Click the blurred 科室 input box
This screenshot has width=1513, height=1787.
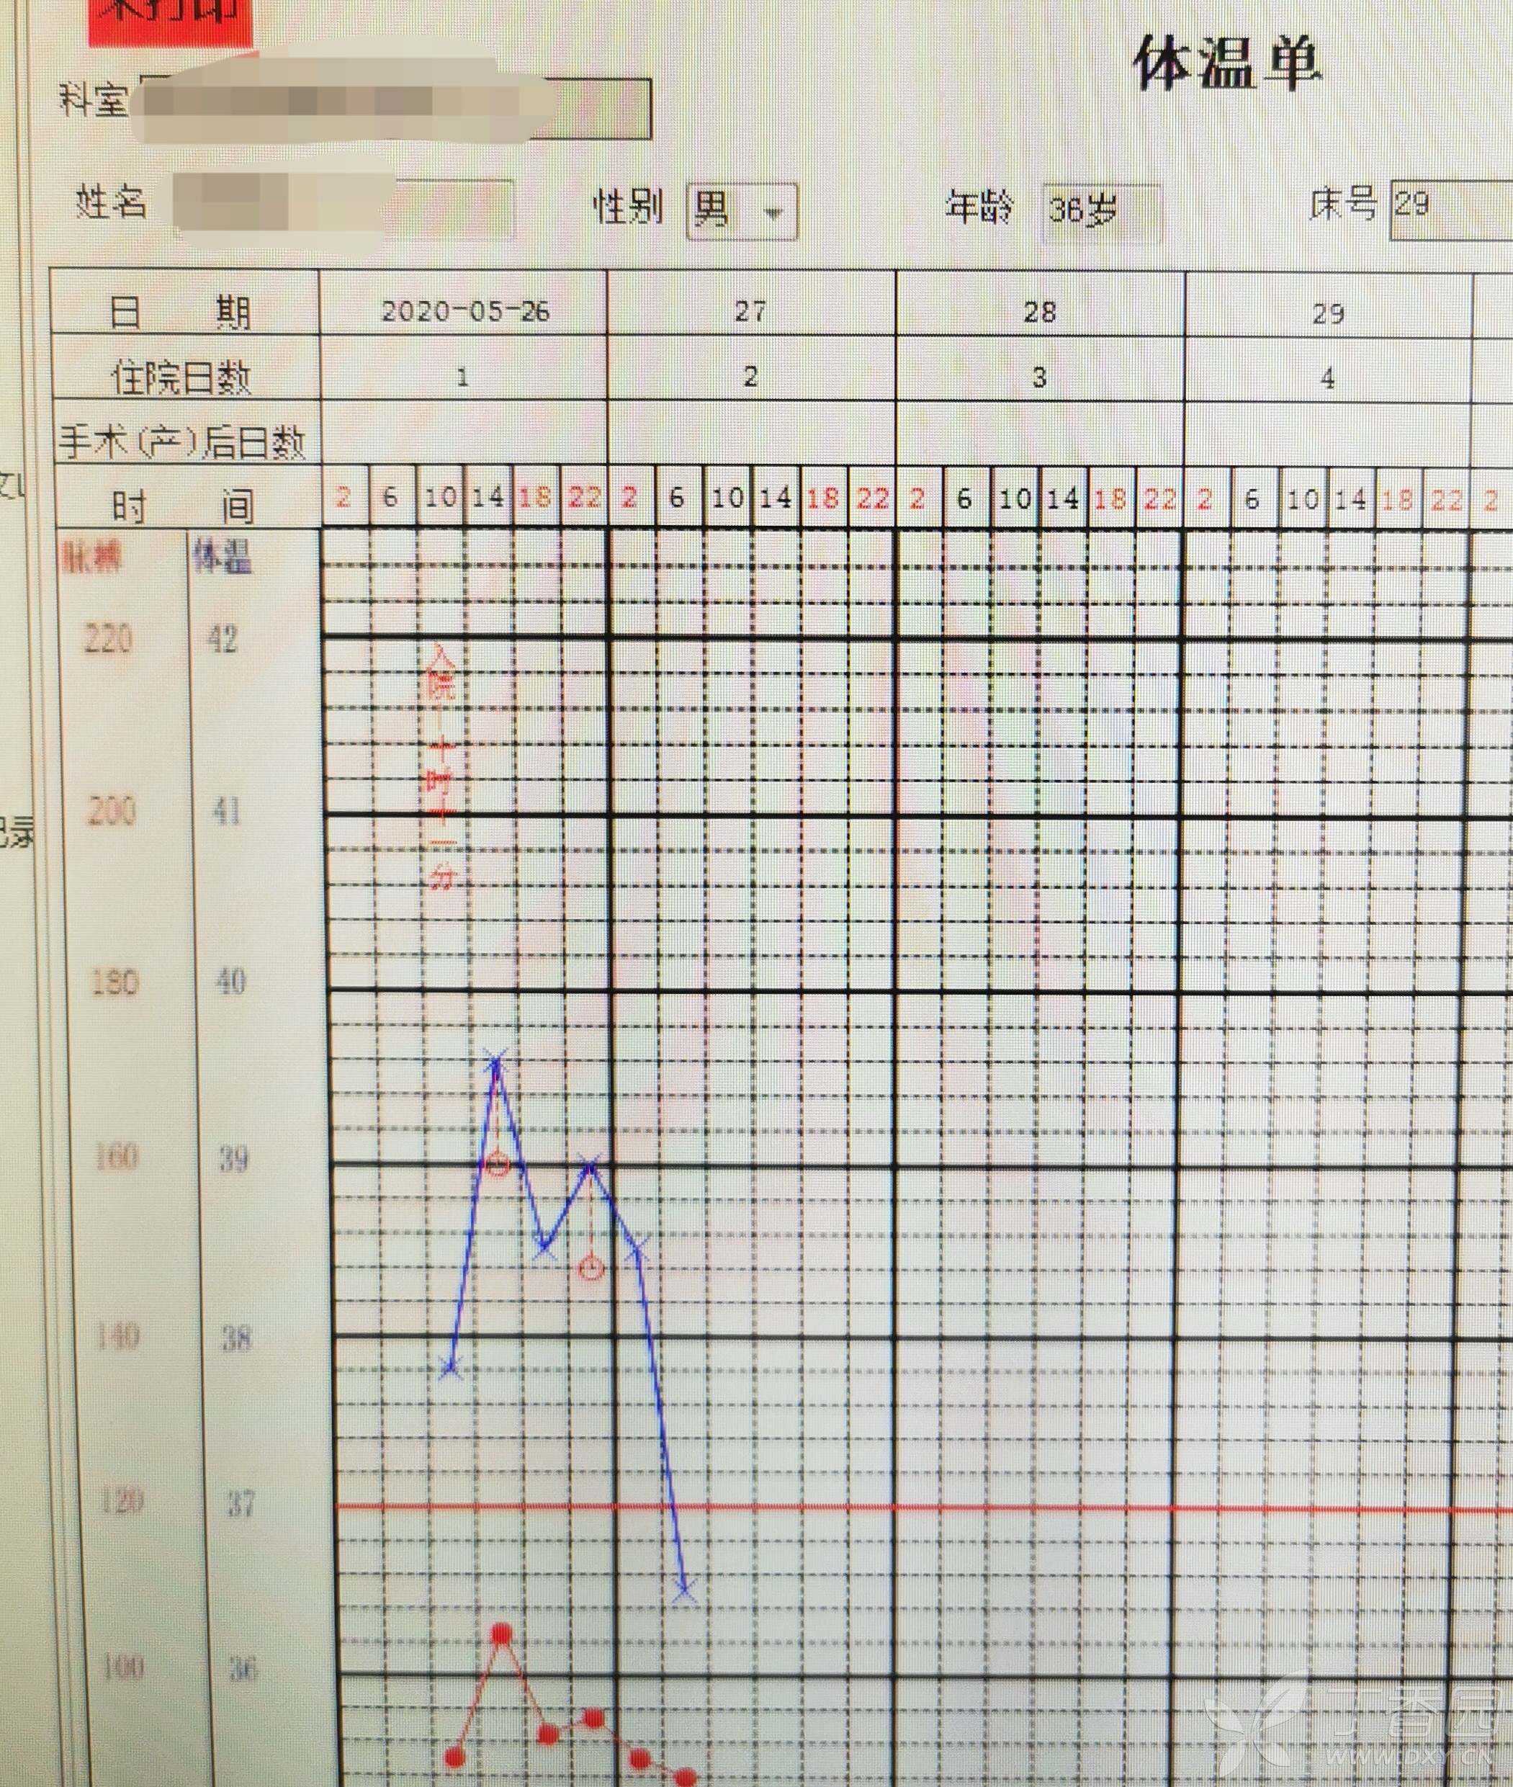[395, 109]
